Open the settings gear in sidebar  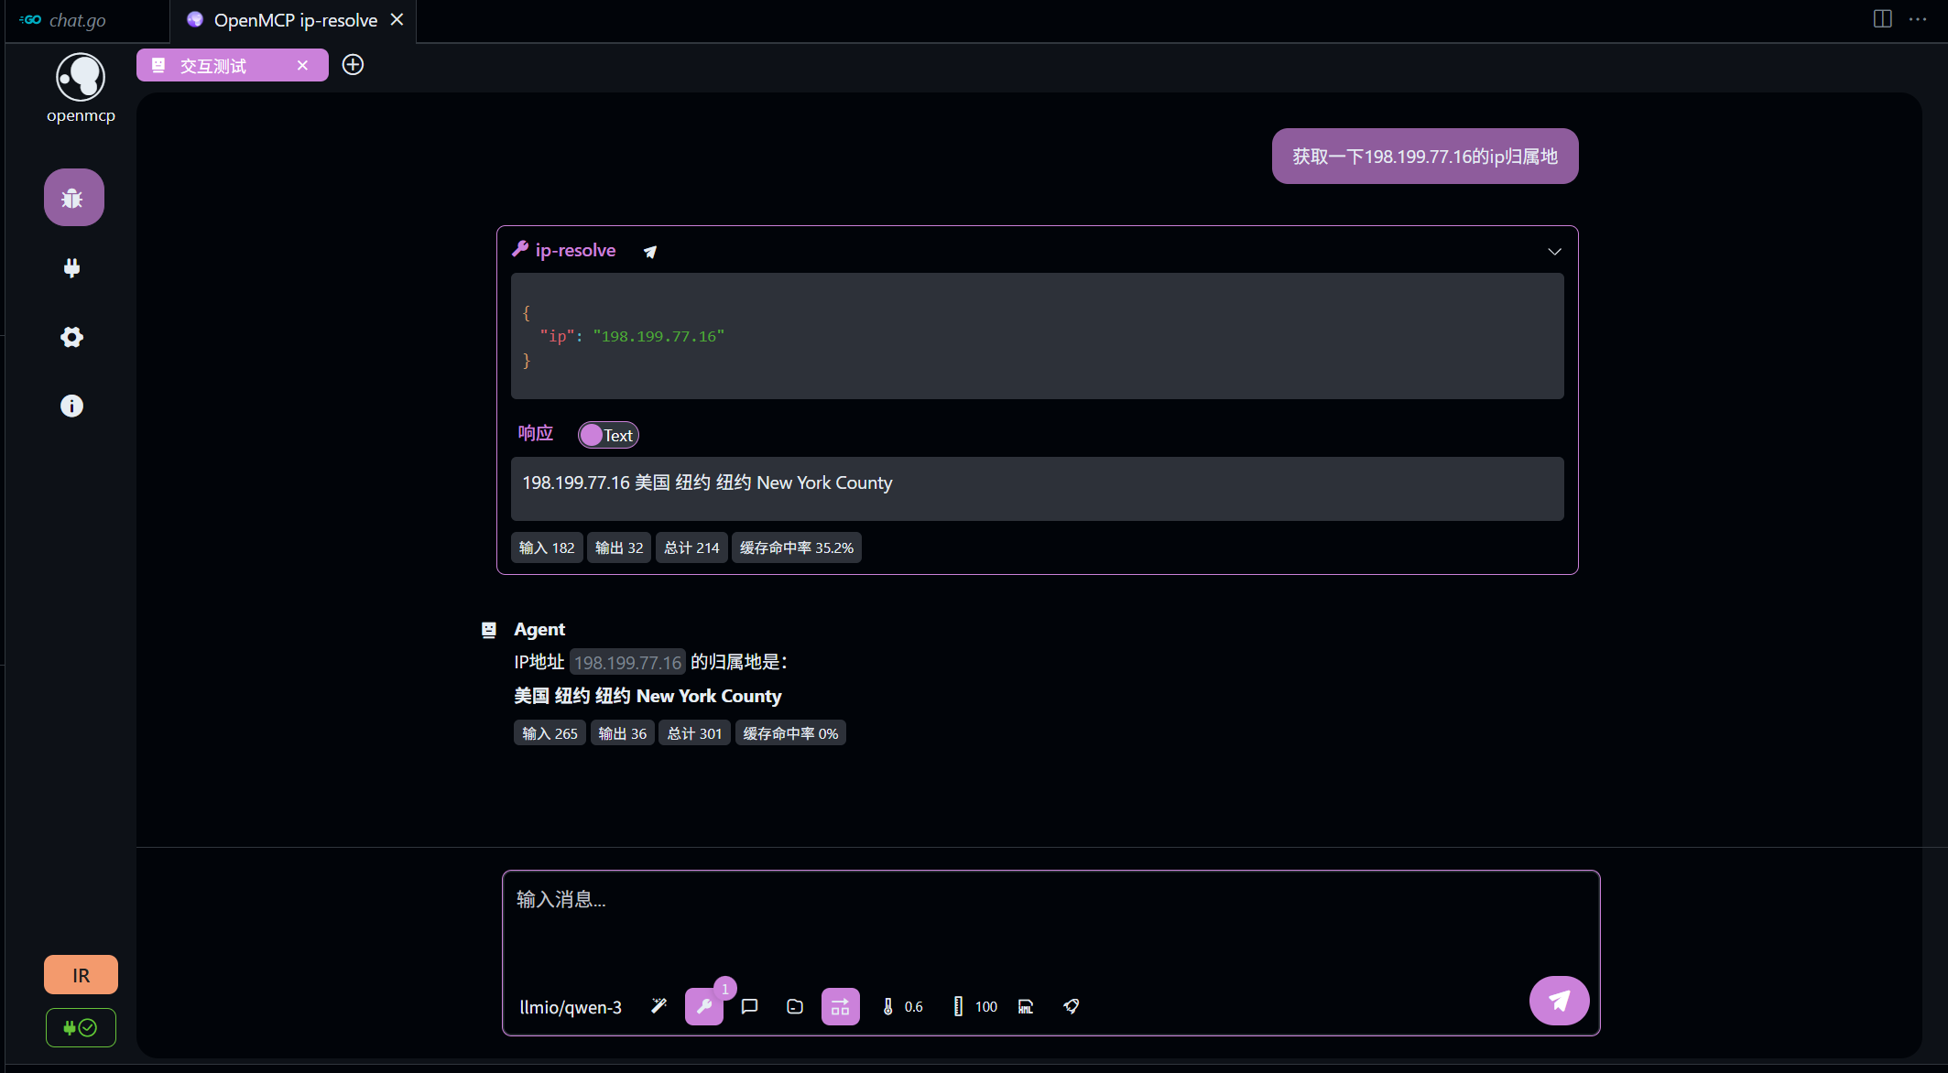tap(71, 337)
